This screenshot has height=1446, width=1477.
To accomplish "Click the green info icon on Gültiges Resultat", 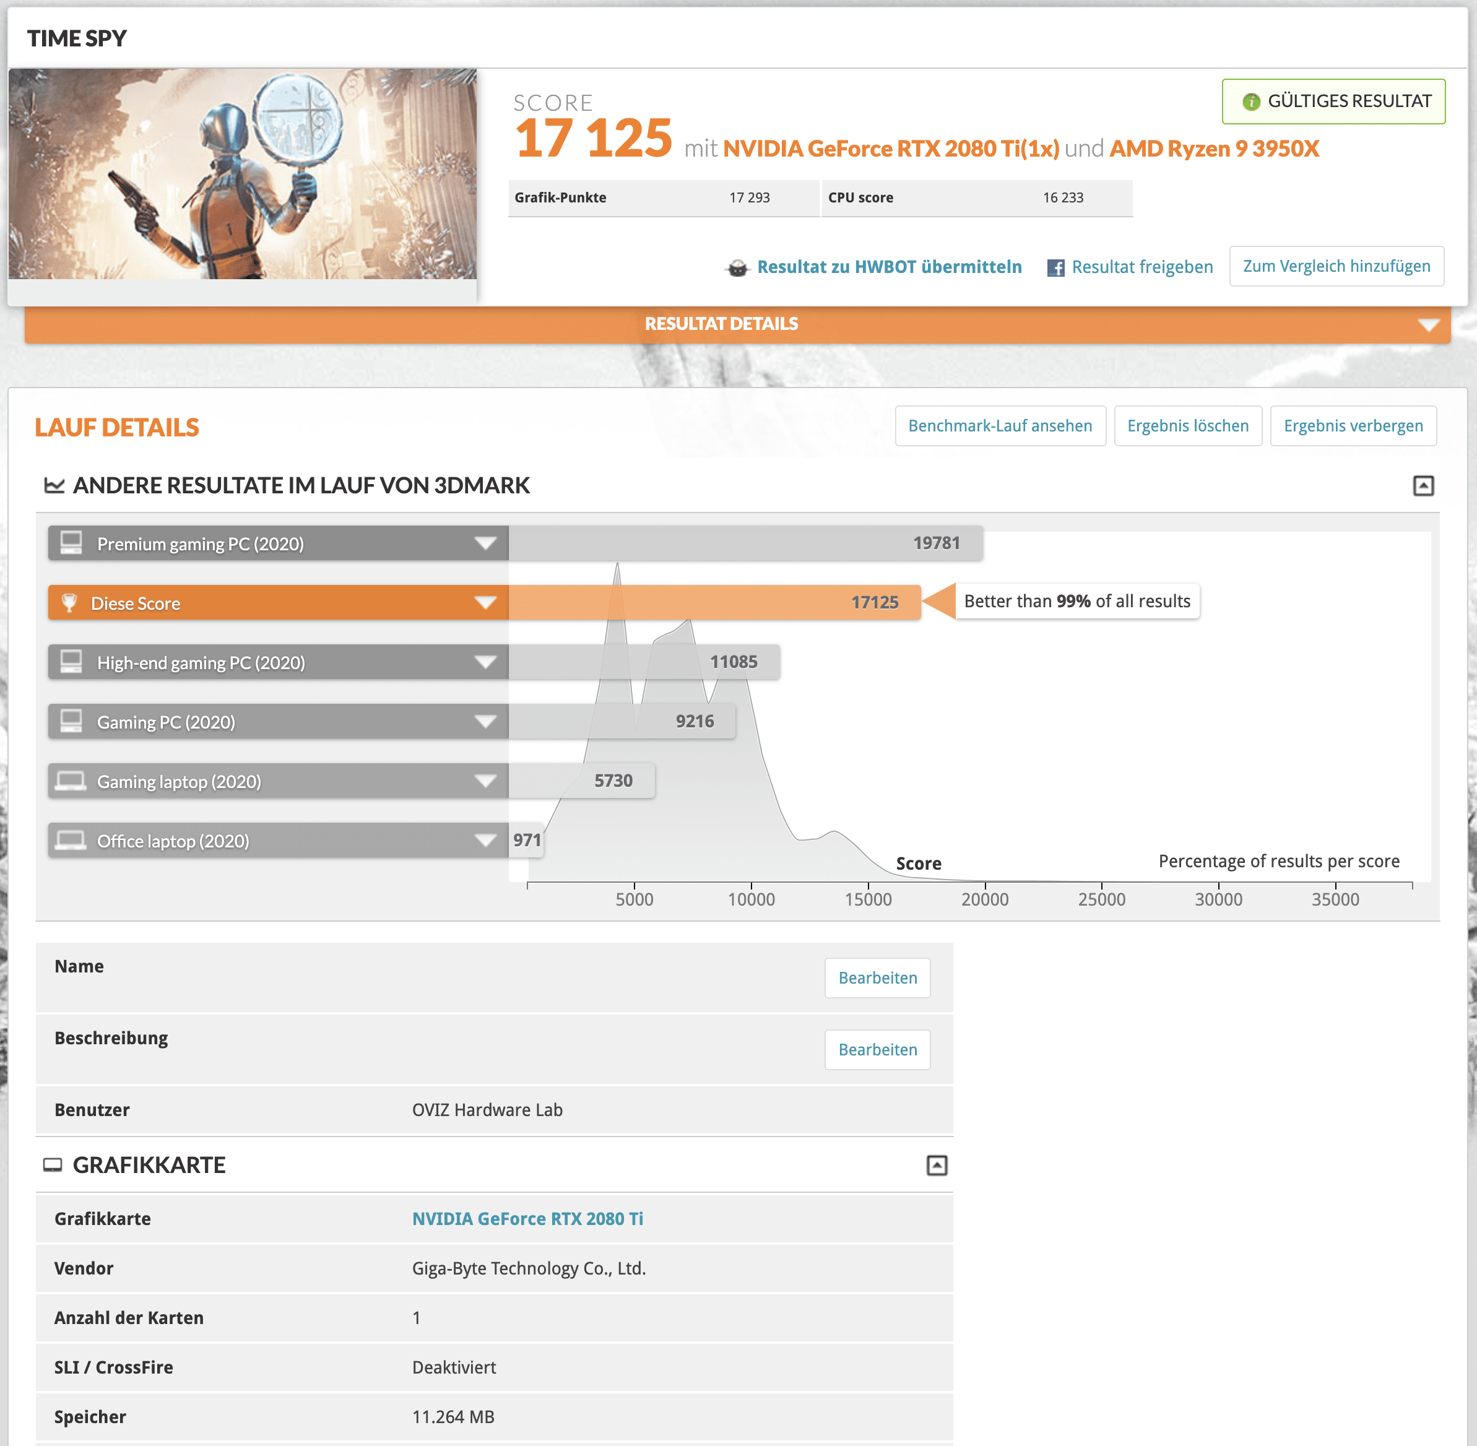I will click(x=1250, y=102).
